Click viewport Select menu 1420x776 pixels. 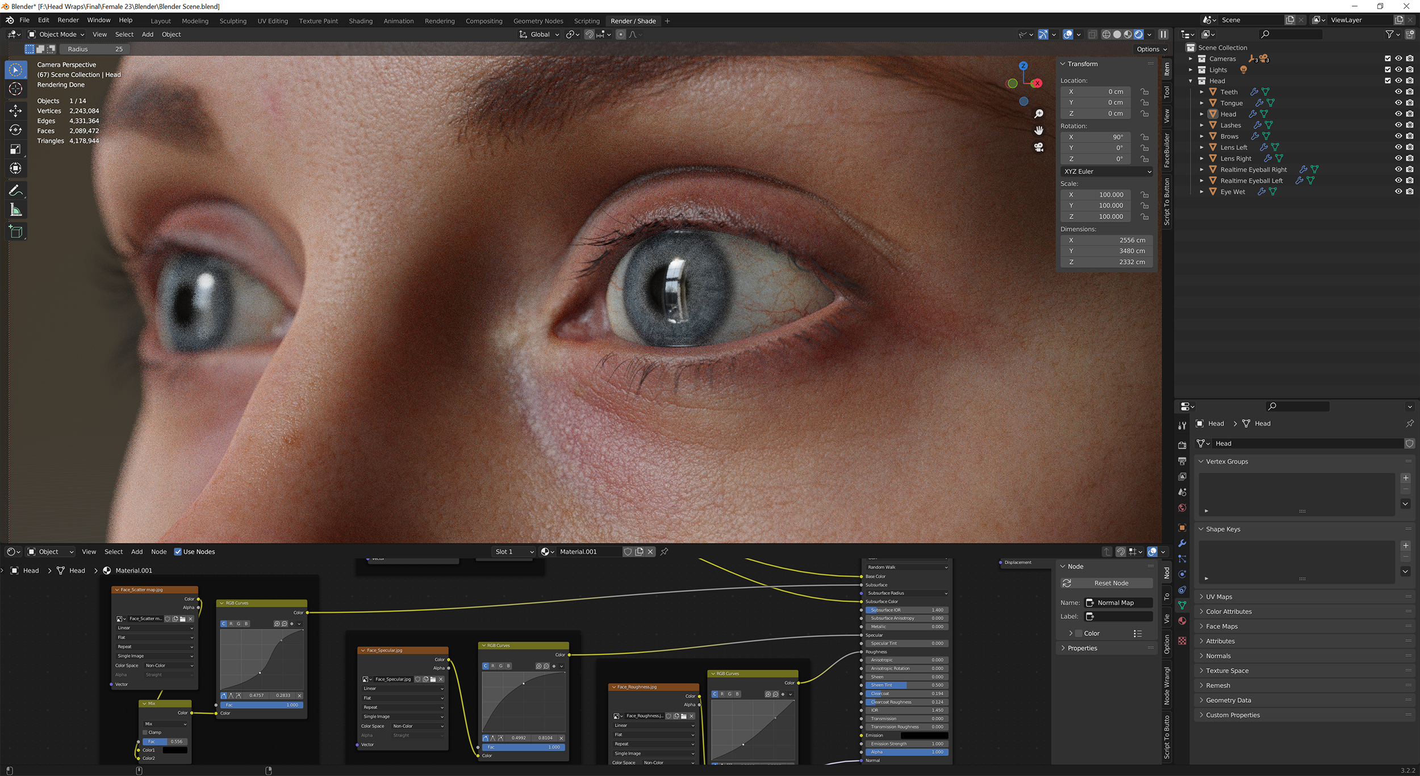click(x=124, y=35)
